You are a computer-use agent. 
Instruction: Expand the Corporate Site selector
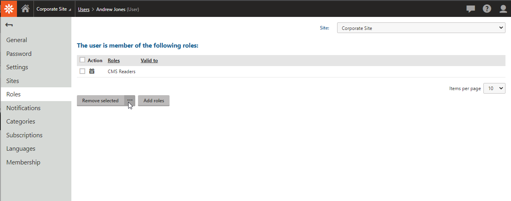point(54,9)
